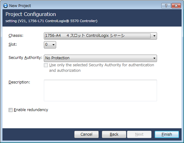The image size is (184, 143).
Task: Open the Chassis dropdown list
Action: pyautogui.click(x=154, y=36)
